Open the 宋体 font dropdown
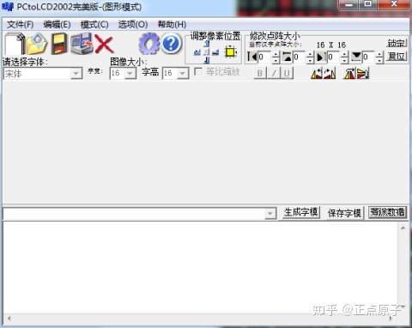The image size is (412, 328). pos(76,74)
